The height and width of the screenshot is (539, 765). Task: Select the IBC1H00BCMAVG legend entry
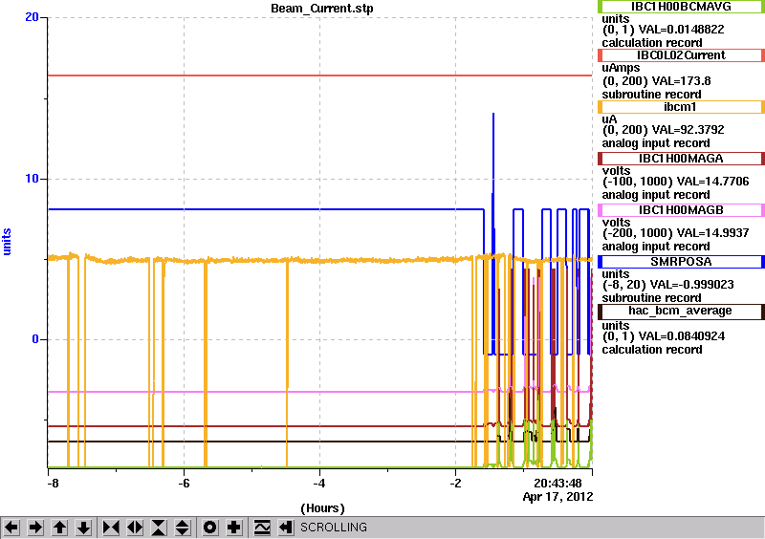(681, 7)
